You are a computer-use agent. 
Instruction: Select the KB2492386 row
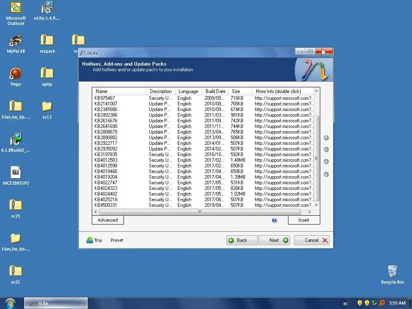click(x=203, y=115)
